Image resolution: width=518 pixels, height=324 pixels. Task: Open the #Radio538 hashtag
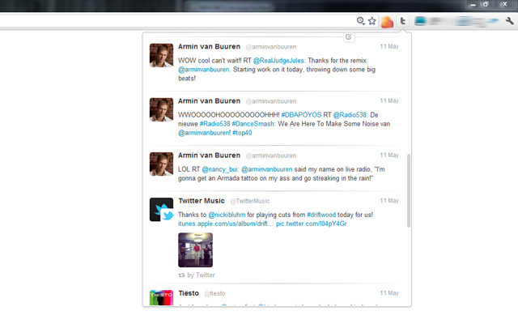click(214, 124)
